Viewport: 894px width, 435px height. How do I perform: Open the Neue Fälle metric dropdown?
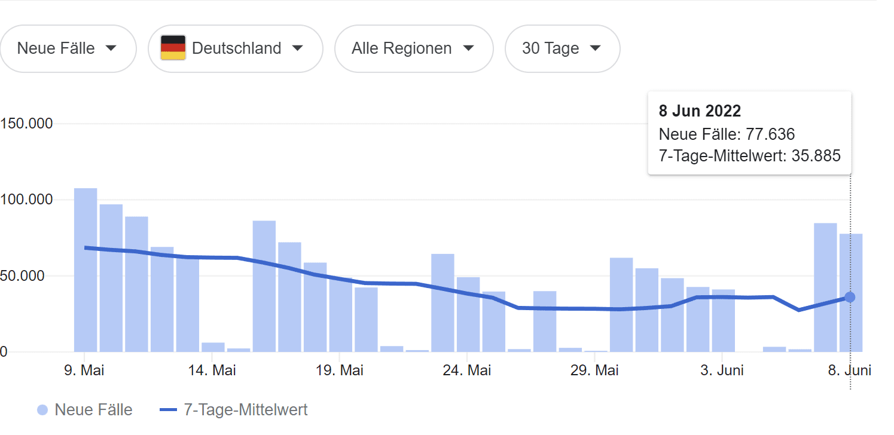point(68,48)
